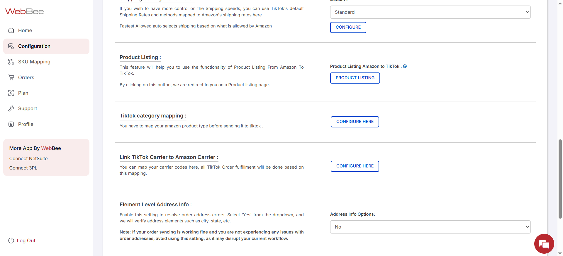Click the PRODUCT LISTING button
This screenshot has width=563, height=256.
355,78
